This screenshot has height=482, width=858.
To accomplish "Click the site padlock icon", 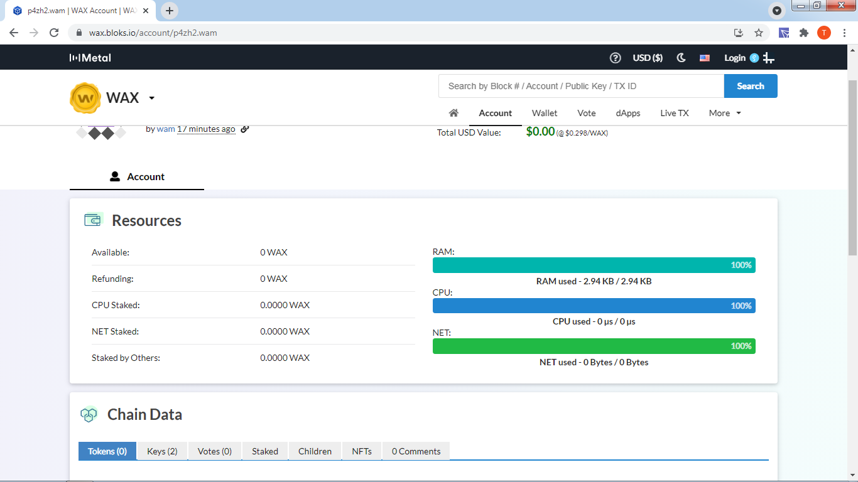I will click(x=79, y=33).
